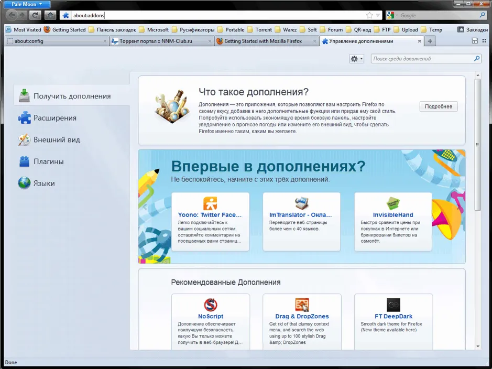Click the add-ons page vertical scrollbar
The width and height of the screenshot is (492, 369).
[x=478, y=144]
